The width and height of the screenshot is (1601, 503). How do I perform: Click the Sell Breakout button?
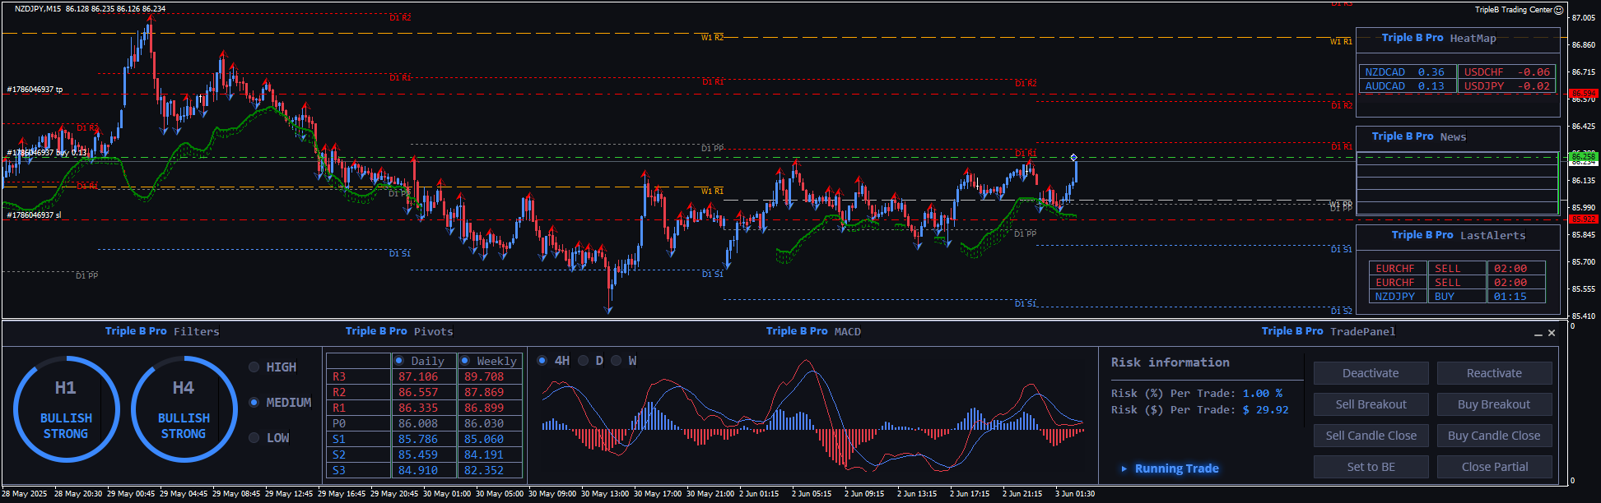1371,404
